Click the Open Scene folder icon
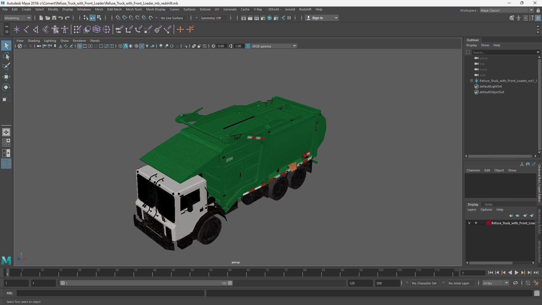542x305 pixels. [48, 18]
